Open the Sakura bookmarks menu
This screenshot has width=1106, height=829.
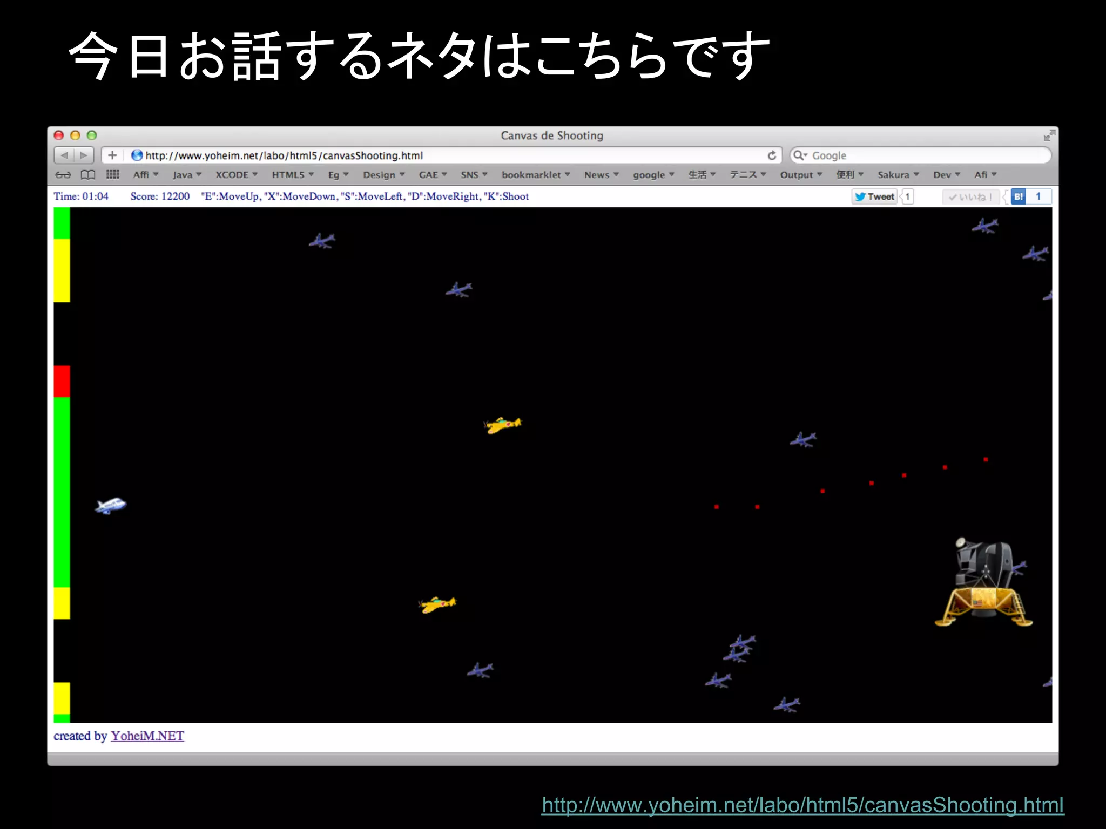pyautogui.click(x=898, y=175)
